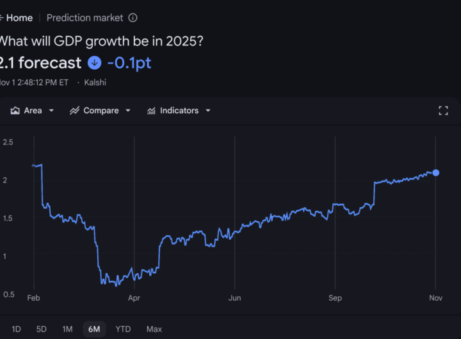Show the Max time range
The width and height of the screenshot is (461, 339).
(x=154, y=329)
